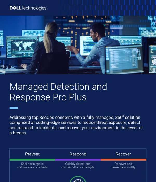This screenshot has height=182, width=156.
Task: Click the green circular icon below Respond
Action: coord(78,179)
